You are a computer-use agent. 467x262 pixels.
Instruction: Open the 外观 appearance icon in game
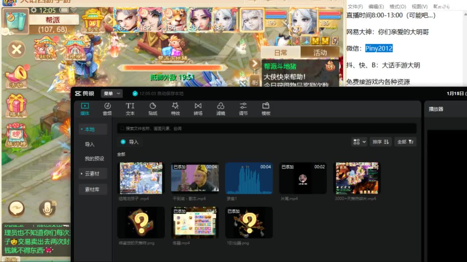coord(75,48)
